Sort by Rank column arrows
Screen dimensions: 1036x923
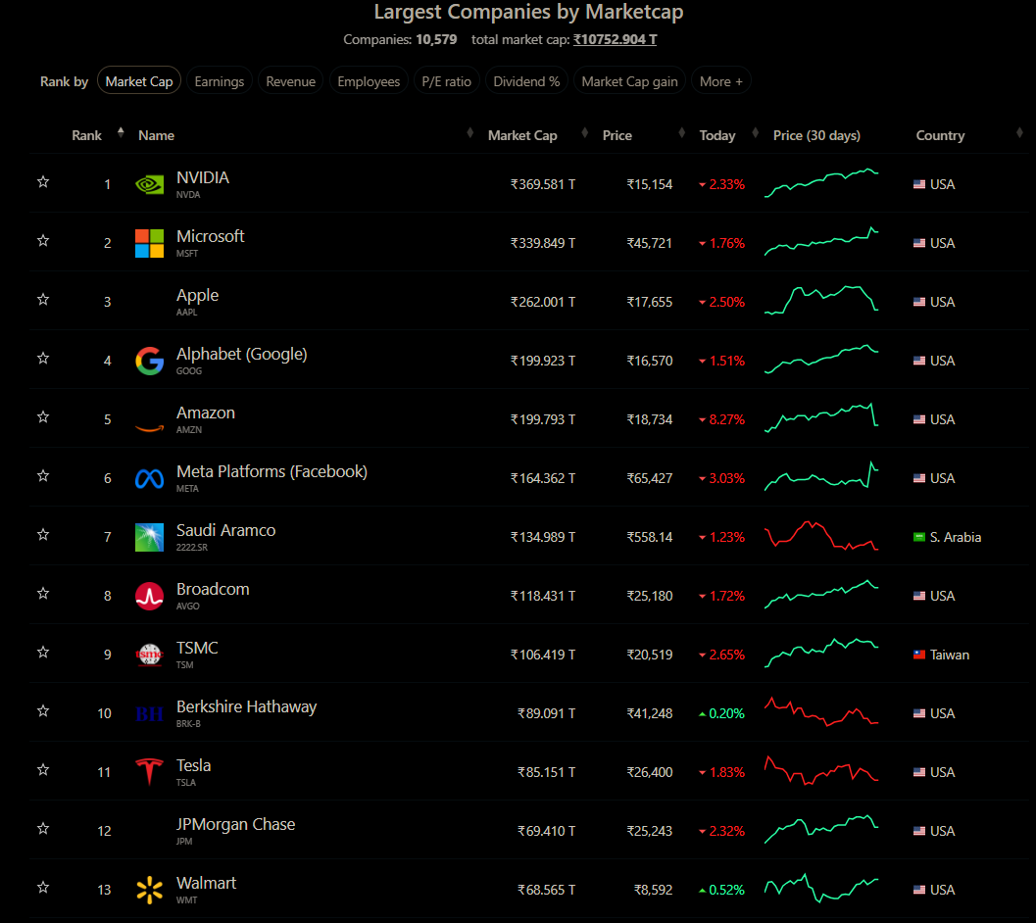click(121, 133)
